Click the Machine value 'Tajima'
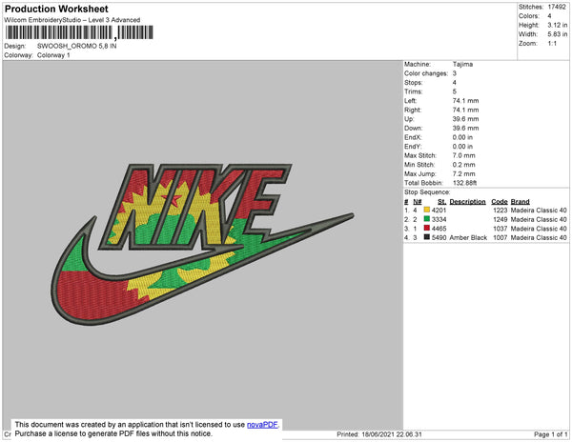The image size is (572, 442). pos(462,64)
